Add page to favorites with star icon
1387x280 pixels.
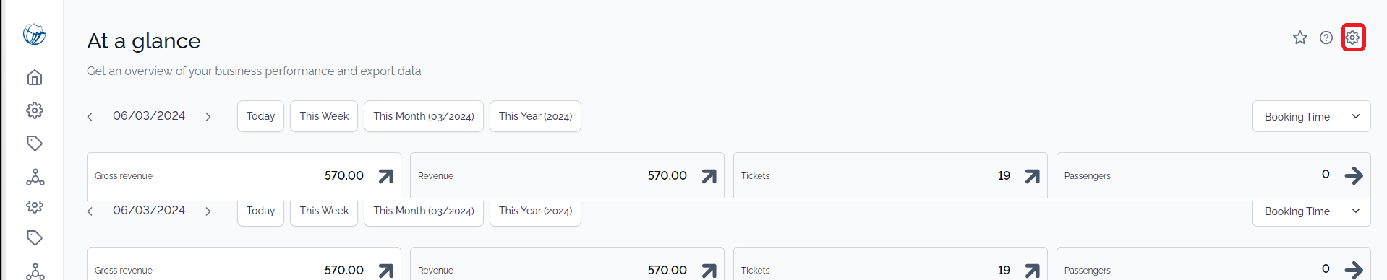coord(1300,38)
